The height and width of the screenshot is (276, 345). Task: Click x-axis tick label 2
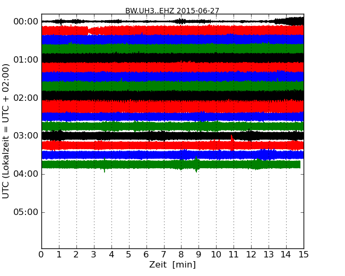point(76,255)
